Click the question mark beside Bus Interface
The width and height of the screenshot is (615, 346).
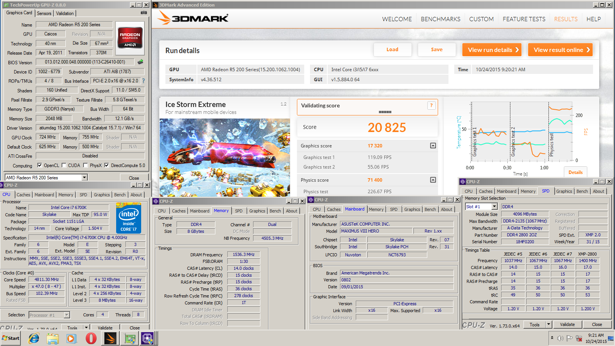point(143,81)
